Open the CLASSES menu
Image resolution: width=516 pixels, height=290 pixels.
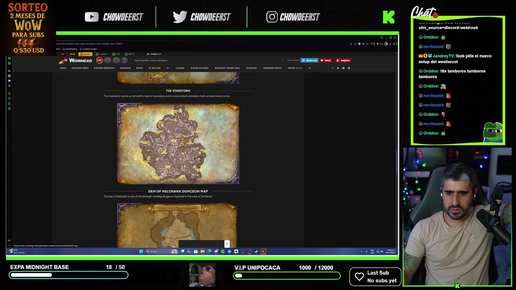pos(180,68)
